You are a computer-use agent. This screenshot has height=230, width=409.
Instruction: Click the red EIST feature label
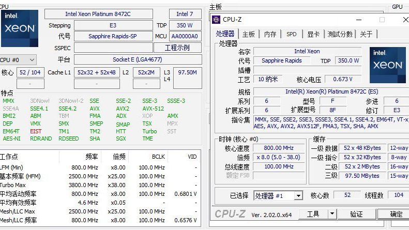point(36,131)
